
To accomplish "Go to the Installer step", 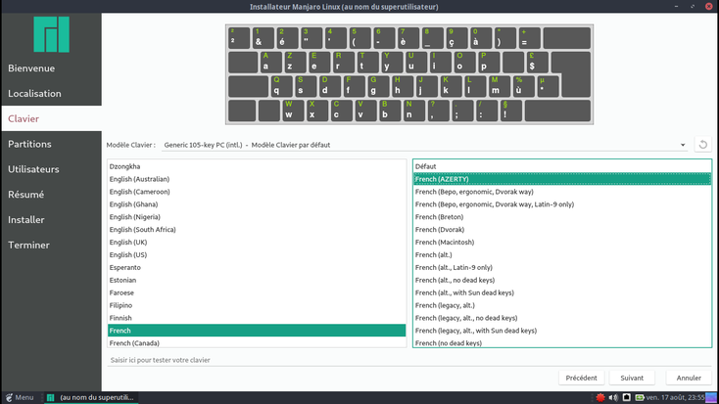I will coord(51,219).
